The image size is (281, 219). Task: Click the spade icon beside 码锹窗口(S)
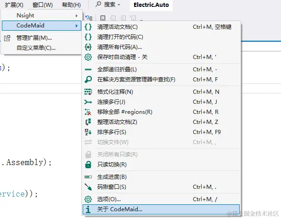coord(88,187)
